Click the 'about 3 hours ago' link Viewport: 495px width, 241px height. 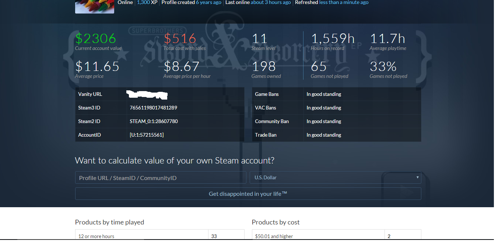click(x=271, y=3)
